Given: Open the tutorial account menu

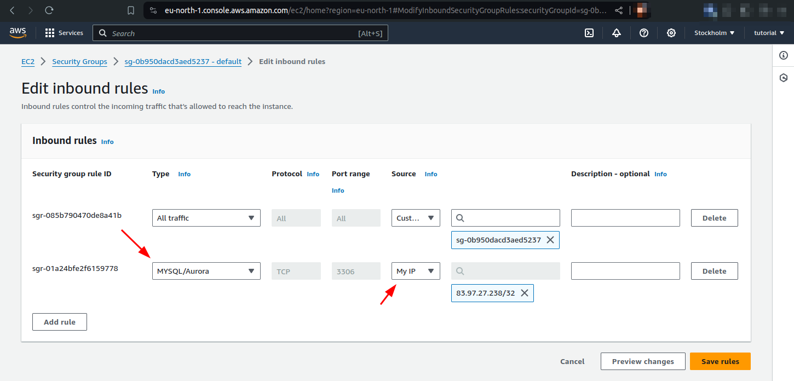Looking at the screenshot, I should [768, 33].
